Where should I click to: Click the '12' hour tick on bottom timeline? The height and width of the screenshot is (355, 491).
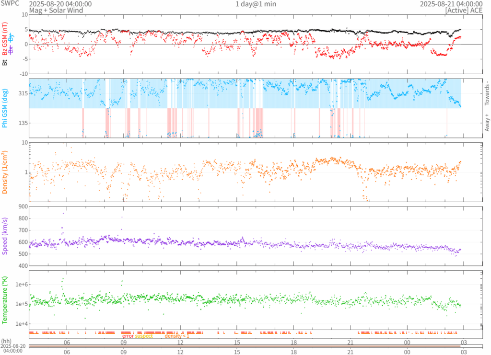pyautogui.click(x=180, y=352)
